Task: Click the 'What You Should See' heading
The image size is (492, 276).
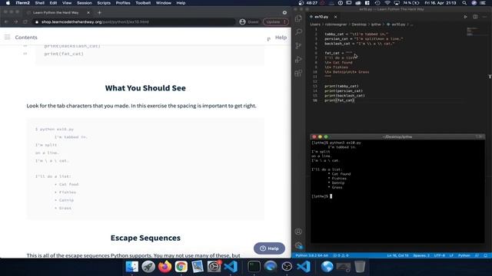Action: pyautogui.click(x=145, y=88)
